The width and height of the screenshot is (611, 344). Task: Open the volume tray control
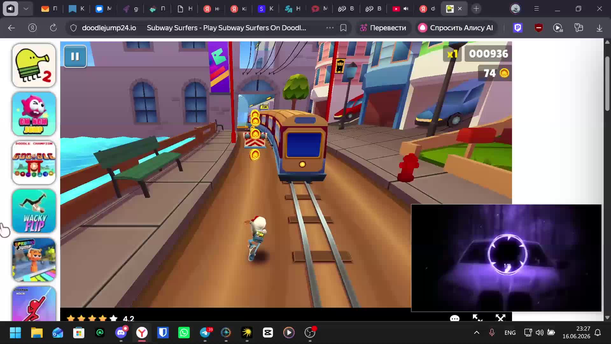(539, 333)
